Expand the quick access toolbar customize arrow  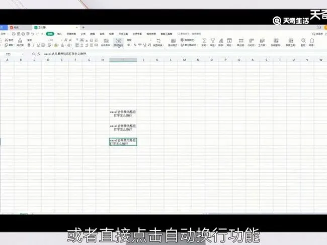[42, 34]
